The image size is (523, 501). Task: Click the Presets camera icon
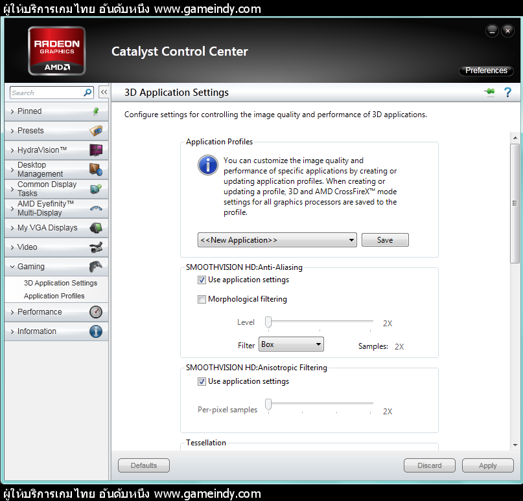[x=96, y=131]
